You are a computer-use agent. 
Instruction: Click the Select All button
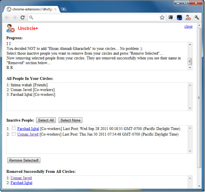coord(46,120)
